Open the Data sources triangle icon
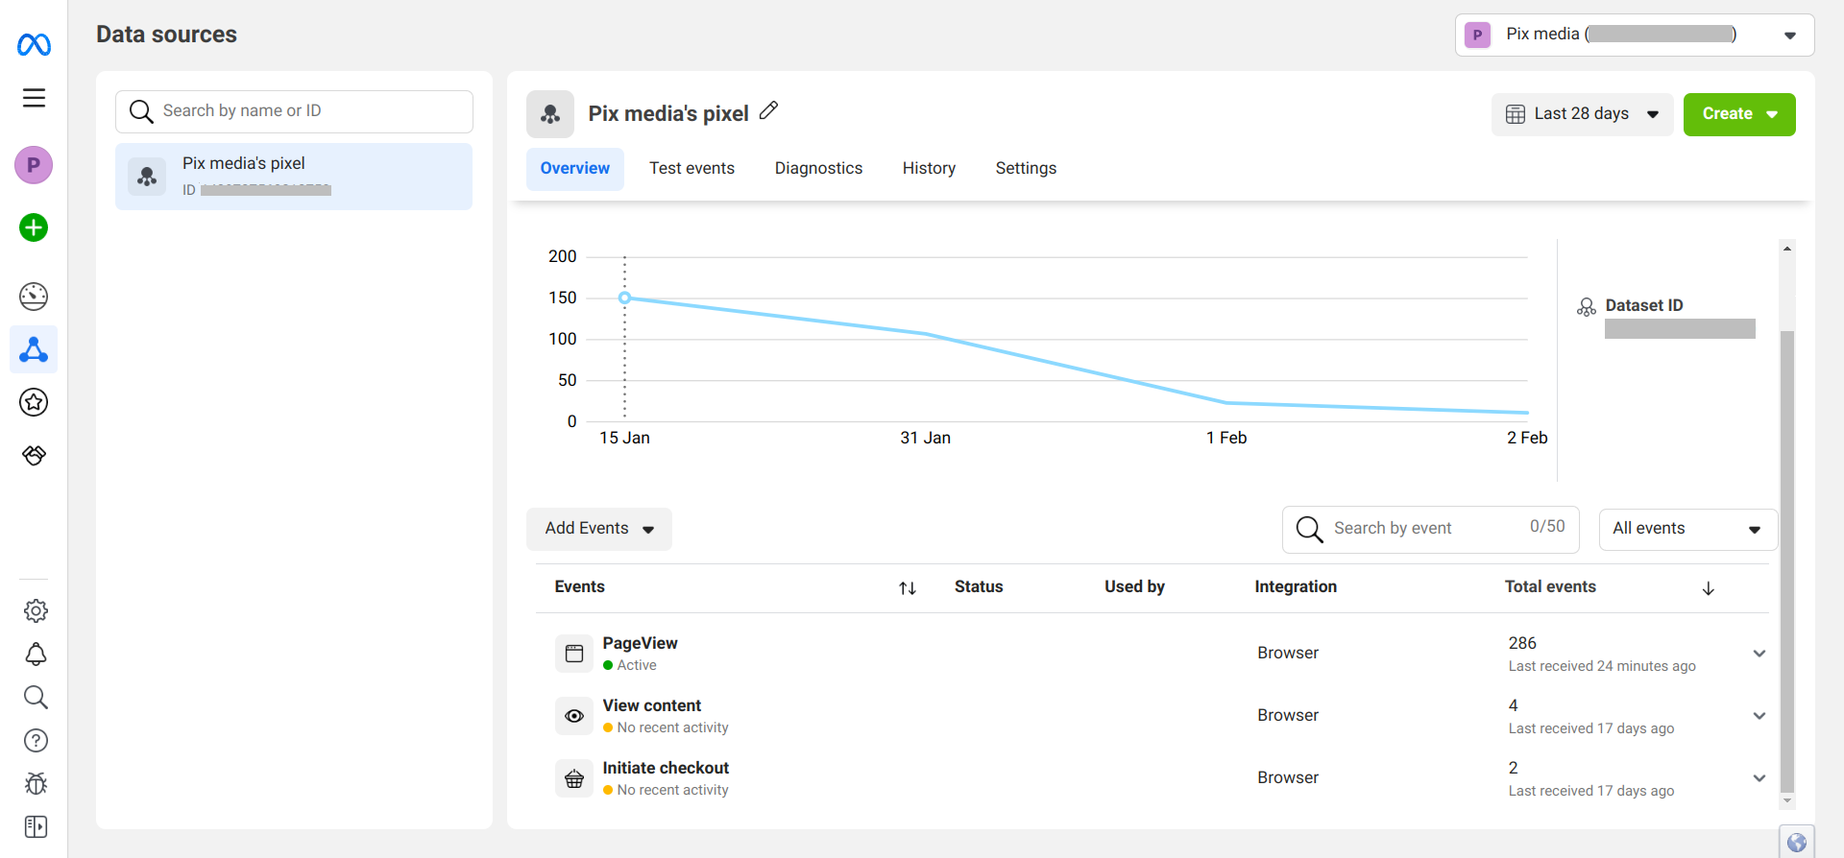This screenshot has height=858, width=1844. click(x=34, y=349)
